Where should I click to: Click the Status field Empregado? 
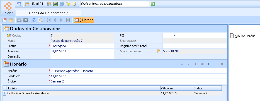[x=82, y=46]
